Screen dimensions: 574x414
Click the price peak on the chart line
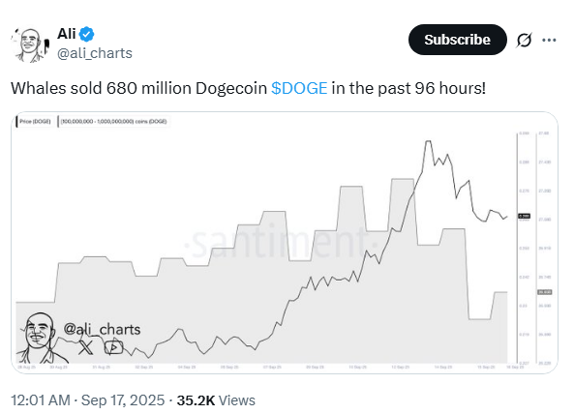[x=428, y=141]
